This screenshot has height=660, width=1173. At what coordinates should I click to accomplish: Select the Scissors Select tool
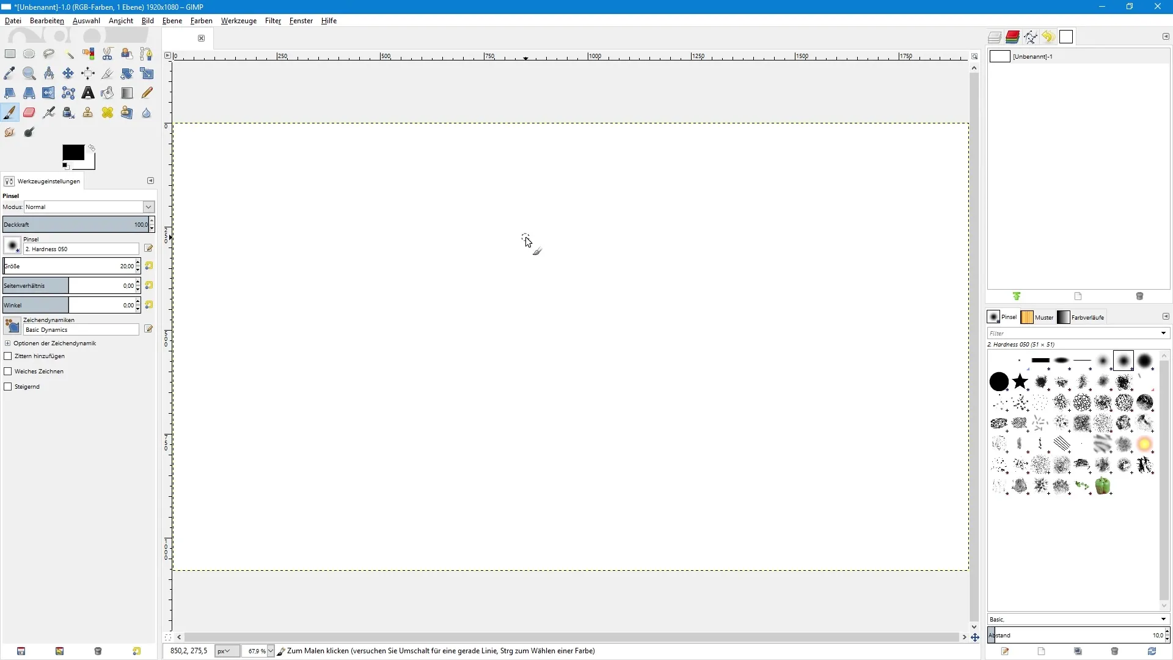(108, 54)
